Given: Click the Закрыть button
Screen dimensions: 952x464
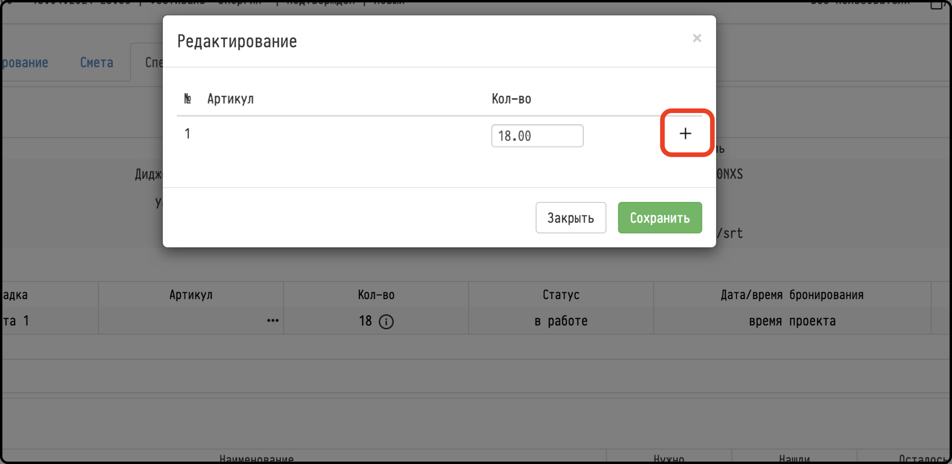Looking at the screenshot, I should (x=571, y=218).
